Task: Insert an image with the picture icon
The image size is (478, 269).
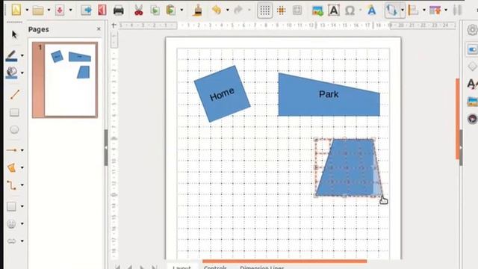Action: pos(317,10)
